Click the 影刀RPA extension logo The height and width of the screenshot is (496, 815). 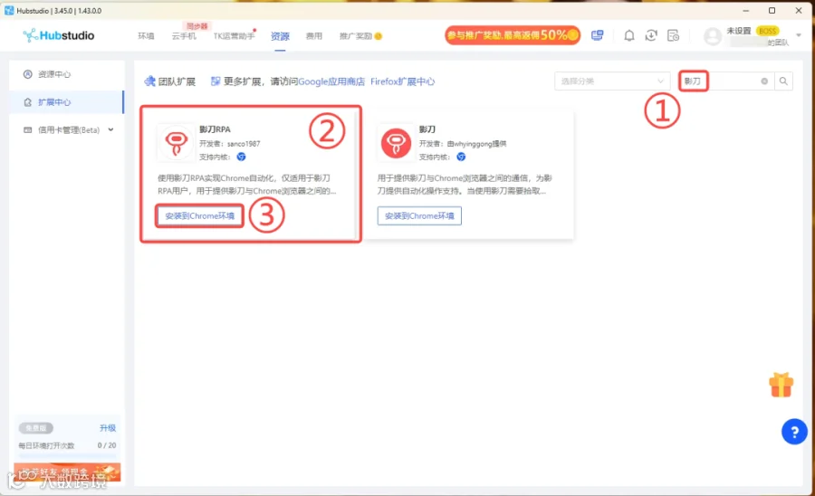click(x=177, y=142)
